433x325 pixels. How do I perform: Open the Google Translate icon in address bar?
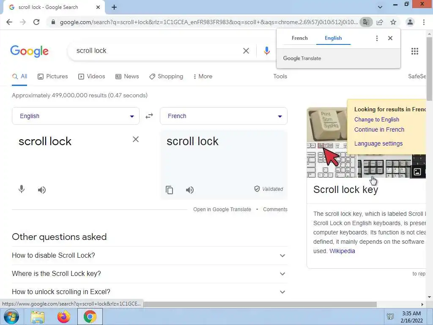pyautogui.click(x=366, y=22)
